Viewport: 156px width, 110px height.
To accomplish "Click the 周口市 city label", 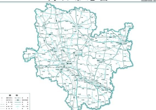I will [x=69, y=64].
